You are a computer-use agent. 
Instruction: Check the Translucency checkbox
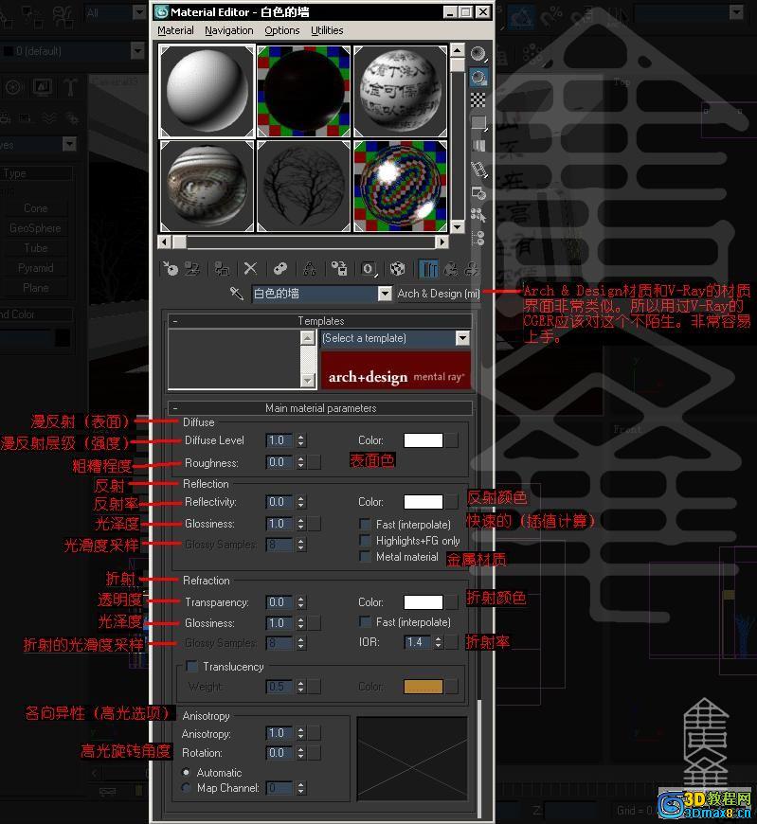tap(192, 667)
